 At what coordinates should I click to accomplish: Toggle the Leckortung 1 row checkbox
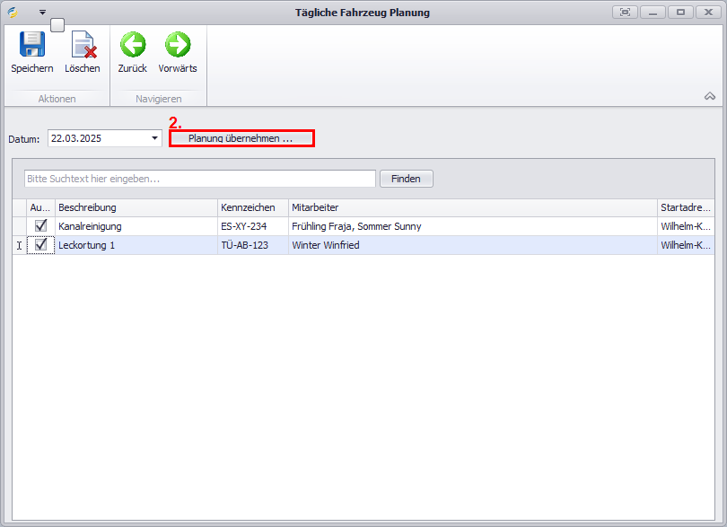point(40,244)
